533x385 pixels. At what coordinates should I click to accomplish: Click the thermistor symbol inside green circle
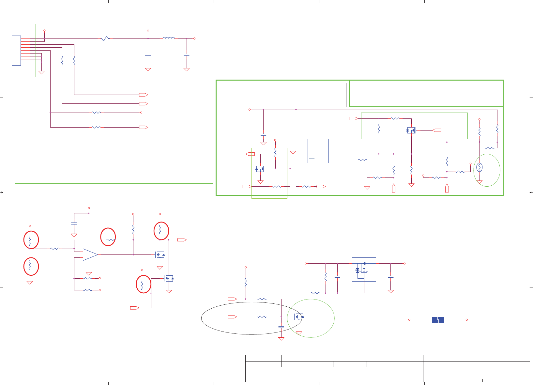480,168
